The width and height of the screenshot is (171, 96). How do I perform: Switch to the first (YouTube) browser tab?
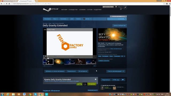(x=9, y=1)
